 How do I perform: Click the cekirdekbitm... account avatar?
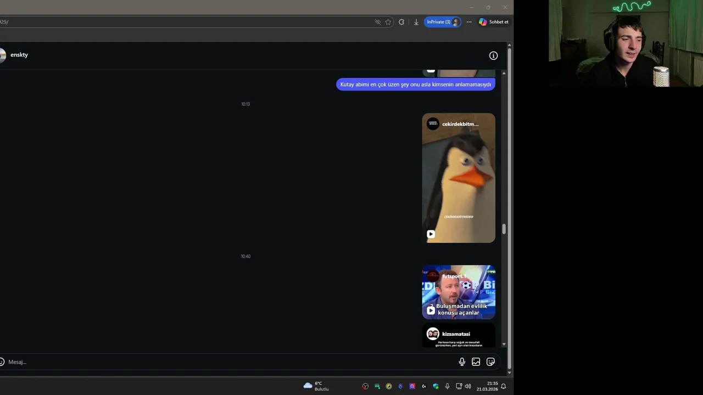tap(433, 124)
